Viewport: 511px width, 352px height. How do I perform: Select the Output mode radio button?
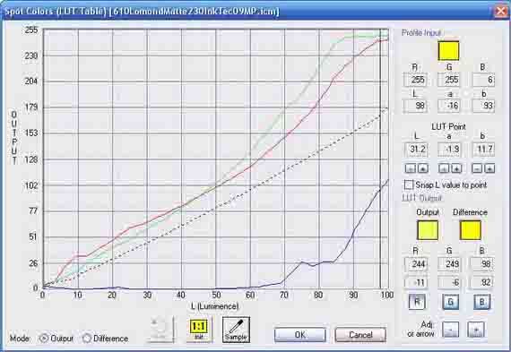click(43, 339)
